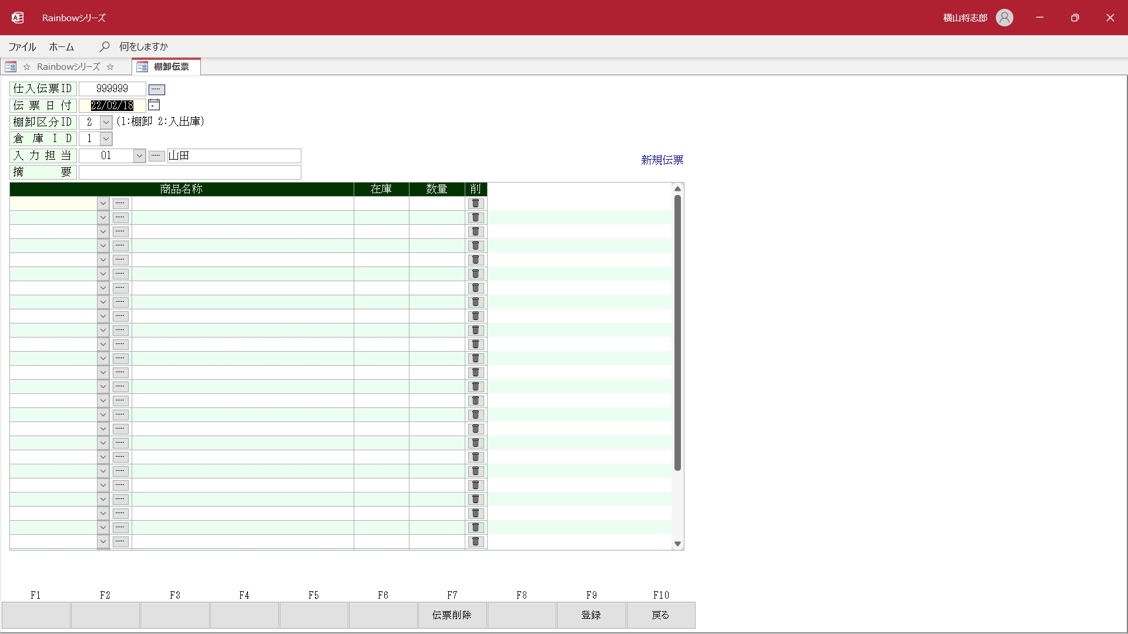Click the calendar icon beside 伝票日付

[154, 105]
